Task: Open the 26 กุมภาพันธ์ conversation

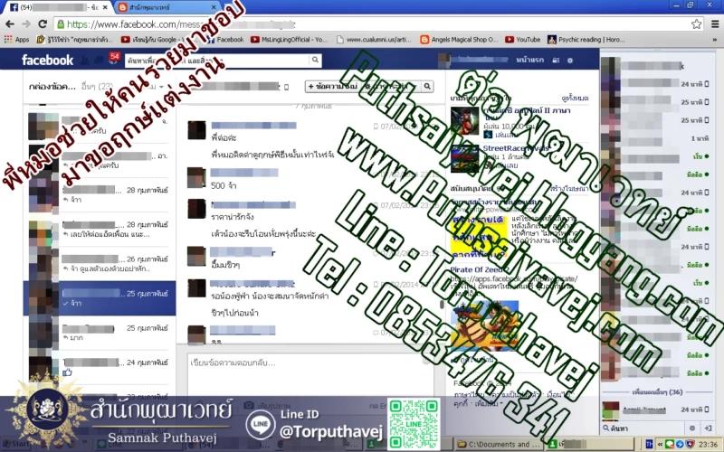Action: [x=100, y=264]
